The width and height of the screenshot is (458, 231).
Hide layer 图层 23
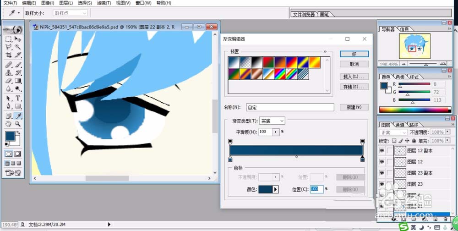(382, 184)
